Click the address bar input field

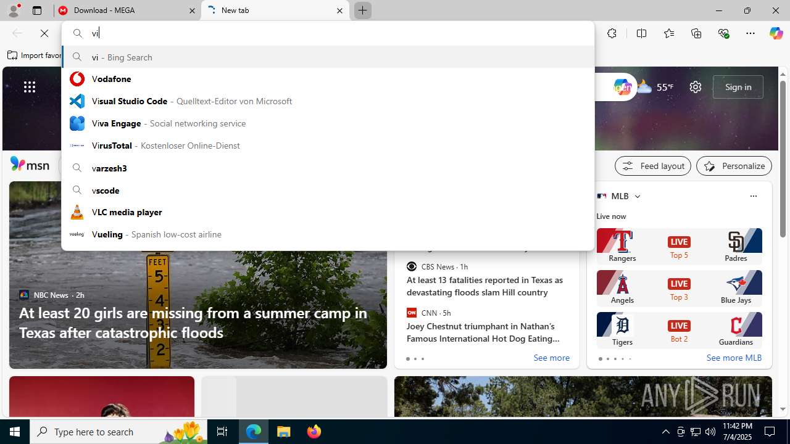[328, 33]
